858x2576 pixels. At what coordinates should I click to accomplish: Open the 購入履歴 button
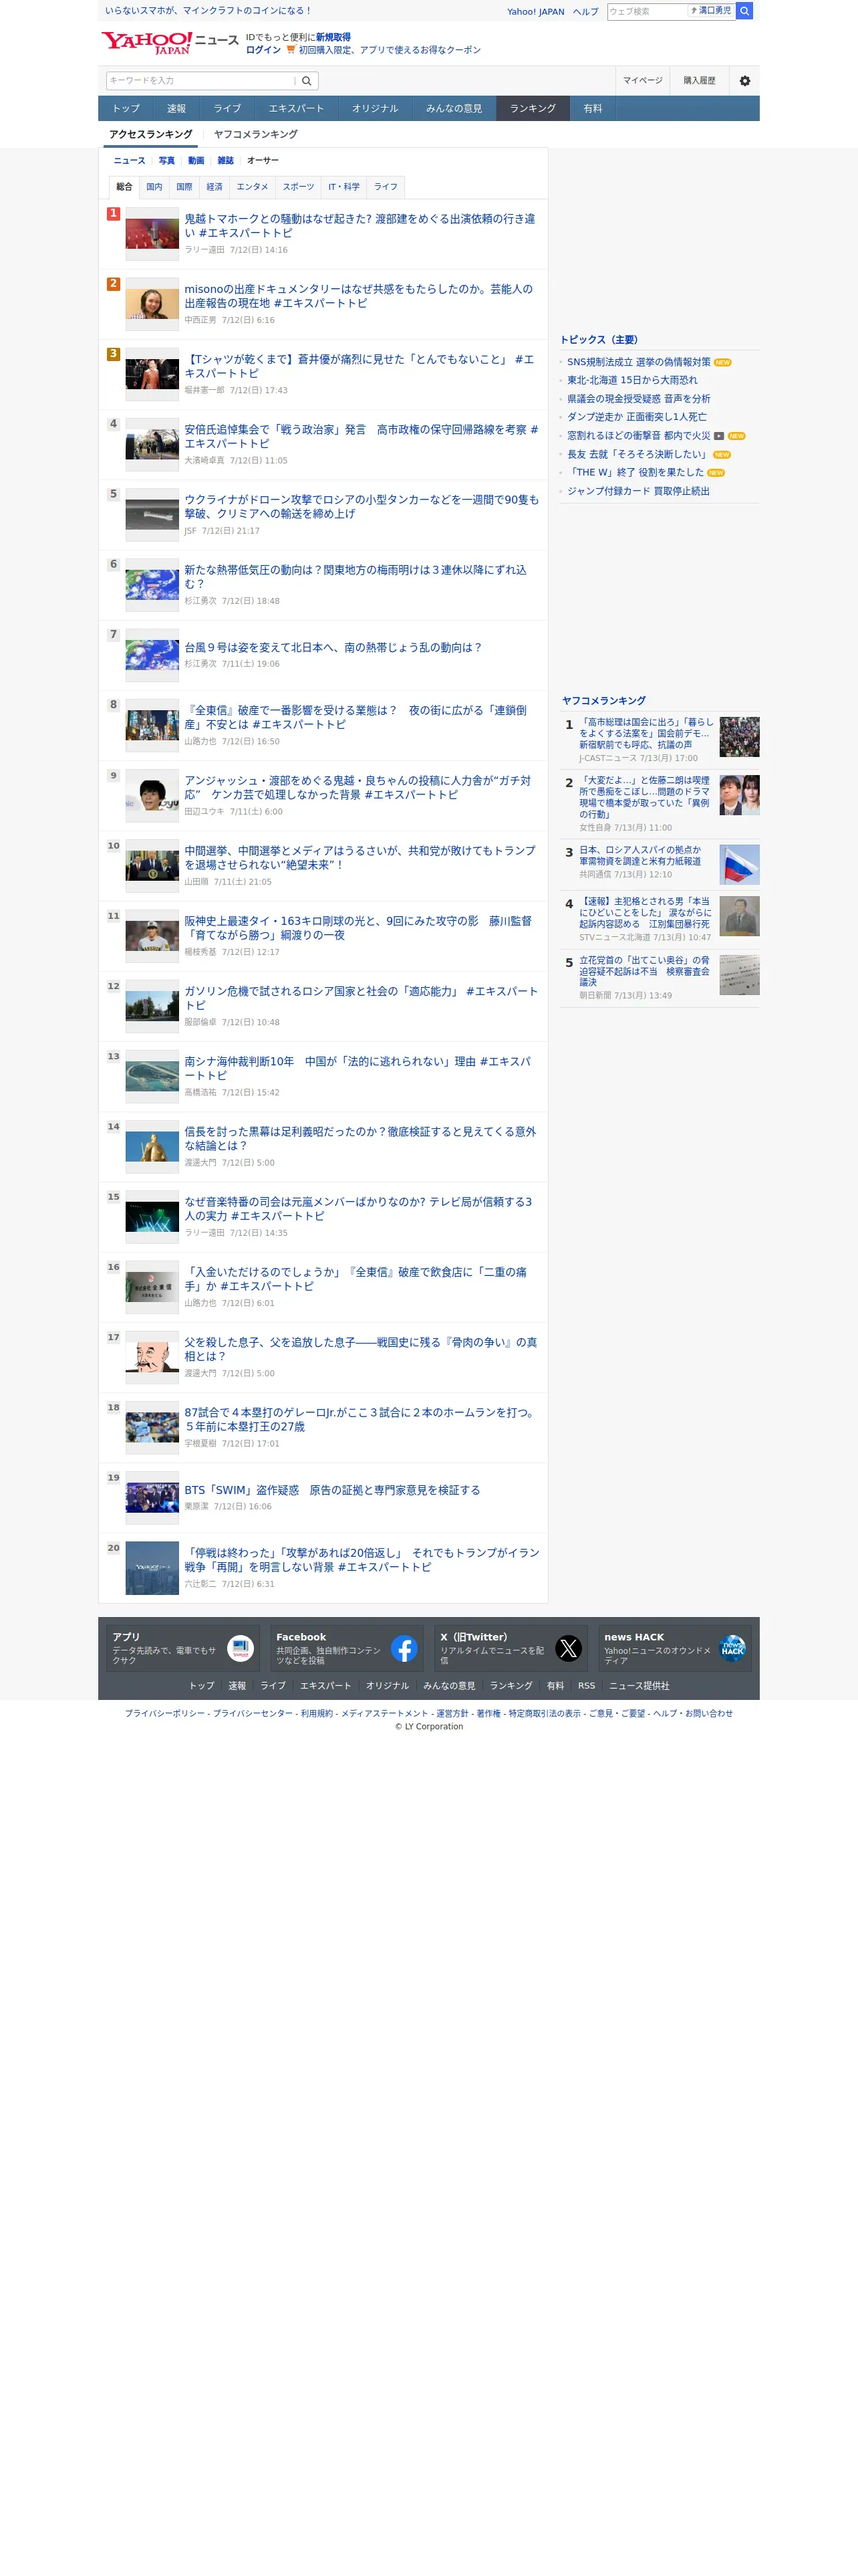coord(699,81)
